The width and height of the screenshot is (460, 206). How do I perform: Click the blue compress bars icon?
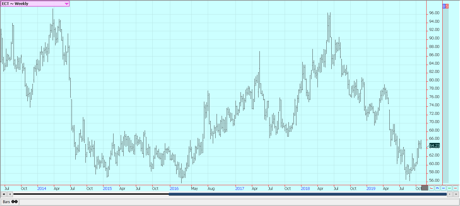point(443,188)
